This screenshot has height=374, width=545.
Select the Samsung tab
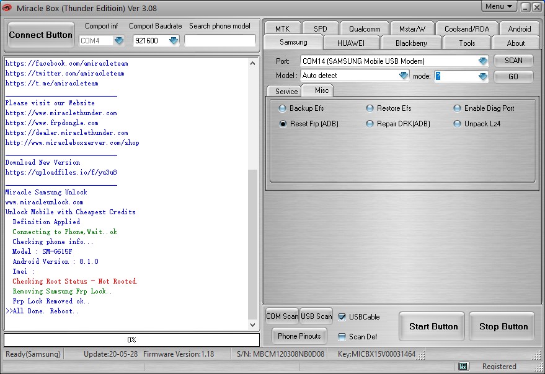[x=293, y=42]
